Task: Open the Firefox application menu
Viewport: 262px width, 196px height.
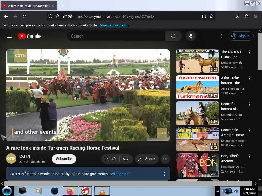Action: click(x=256, y=16)
